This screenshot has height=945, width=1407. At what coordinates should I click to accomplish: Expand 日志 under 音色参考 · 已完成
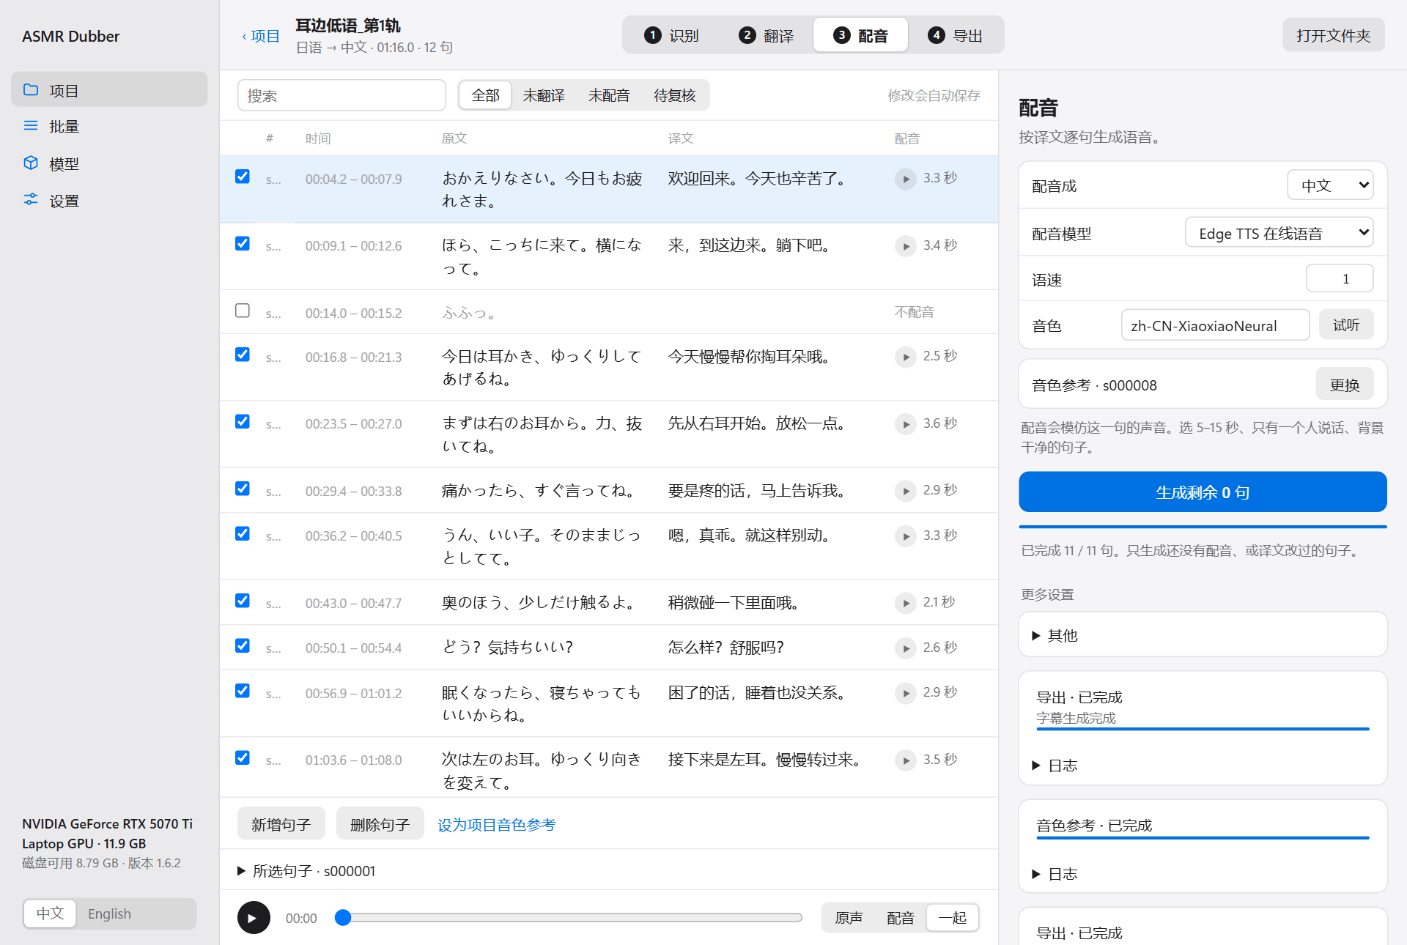(x=1055, y=874)
